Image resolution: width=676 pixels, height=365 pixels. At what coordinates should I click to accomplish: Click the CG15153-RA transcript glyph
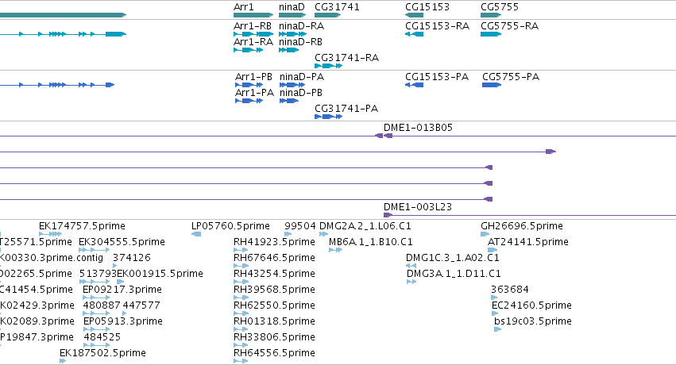click(x=415, y=34)
